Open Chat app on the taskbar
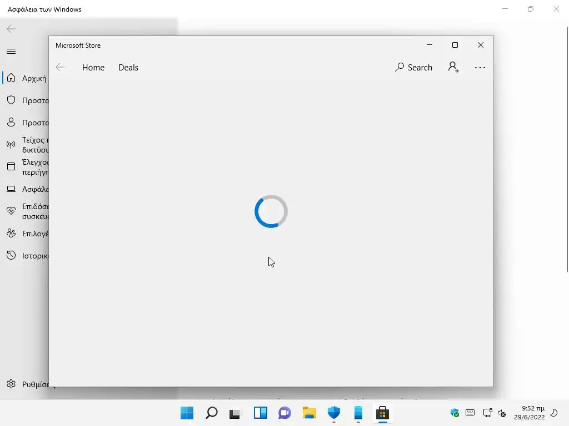The width and height of the screenshot is (569, 426). tap(284, 413)
